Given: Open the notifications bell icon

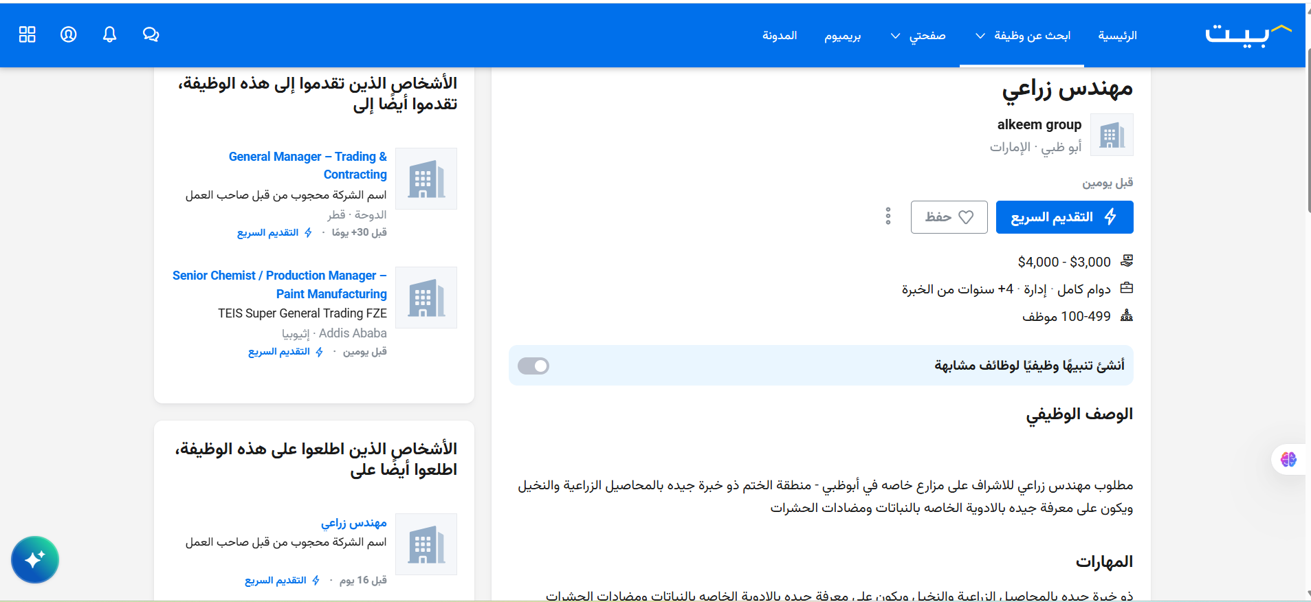Looking at the screenshot, I should click(x=109, y=34).
